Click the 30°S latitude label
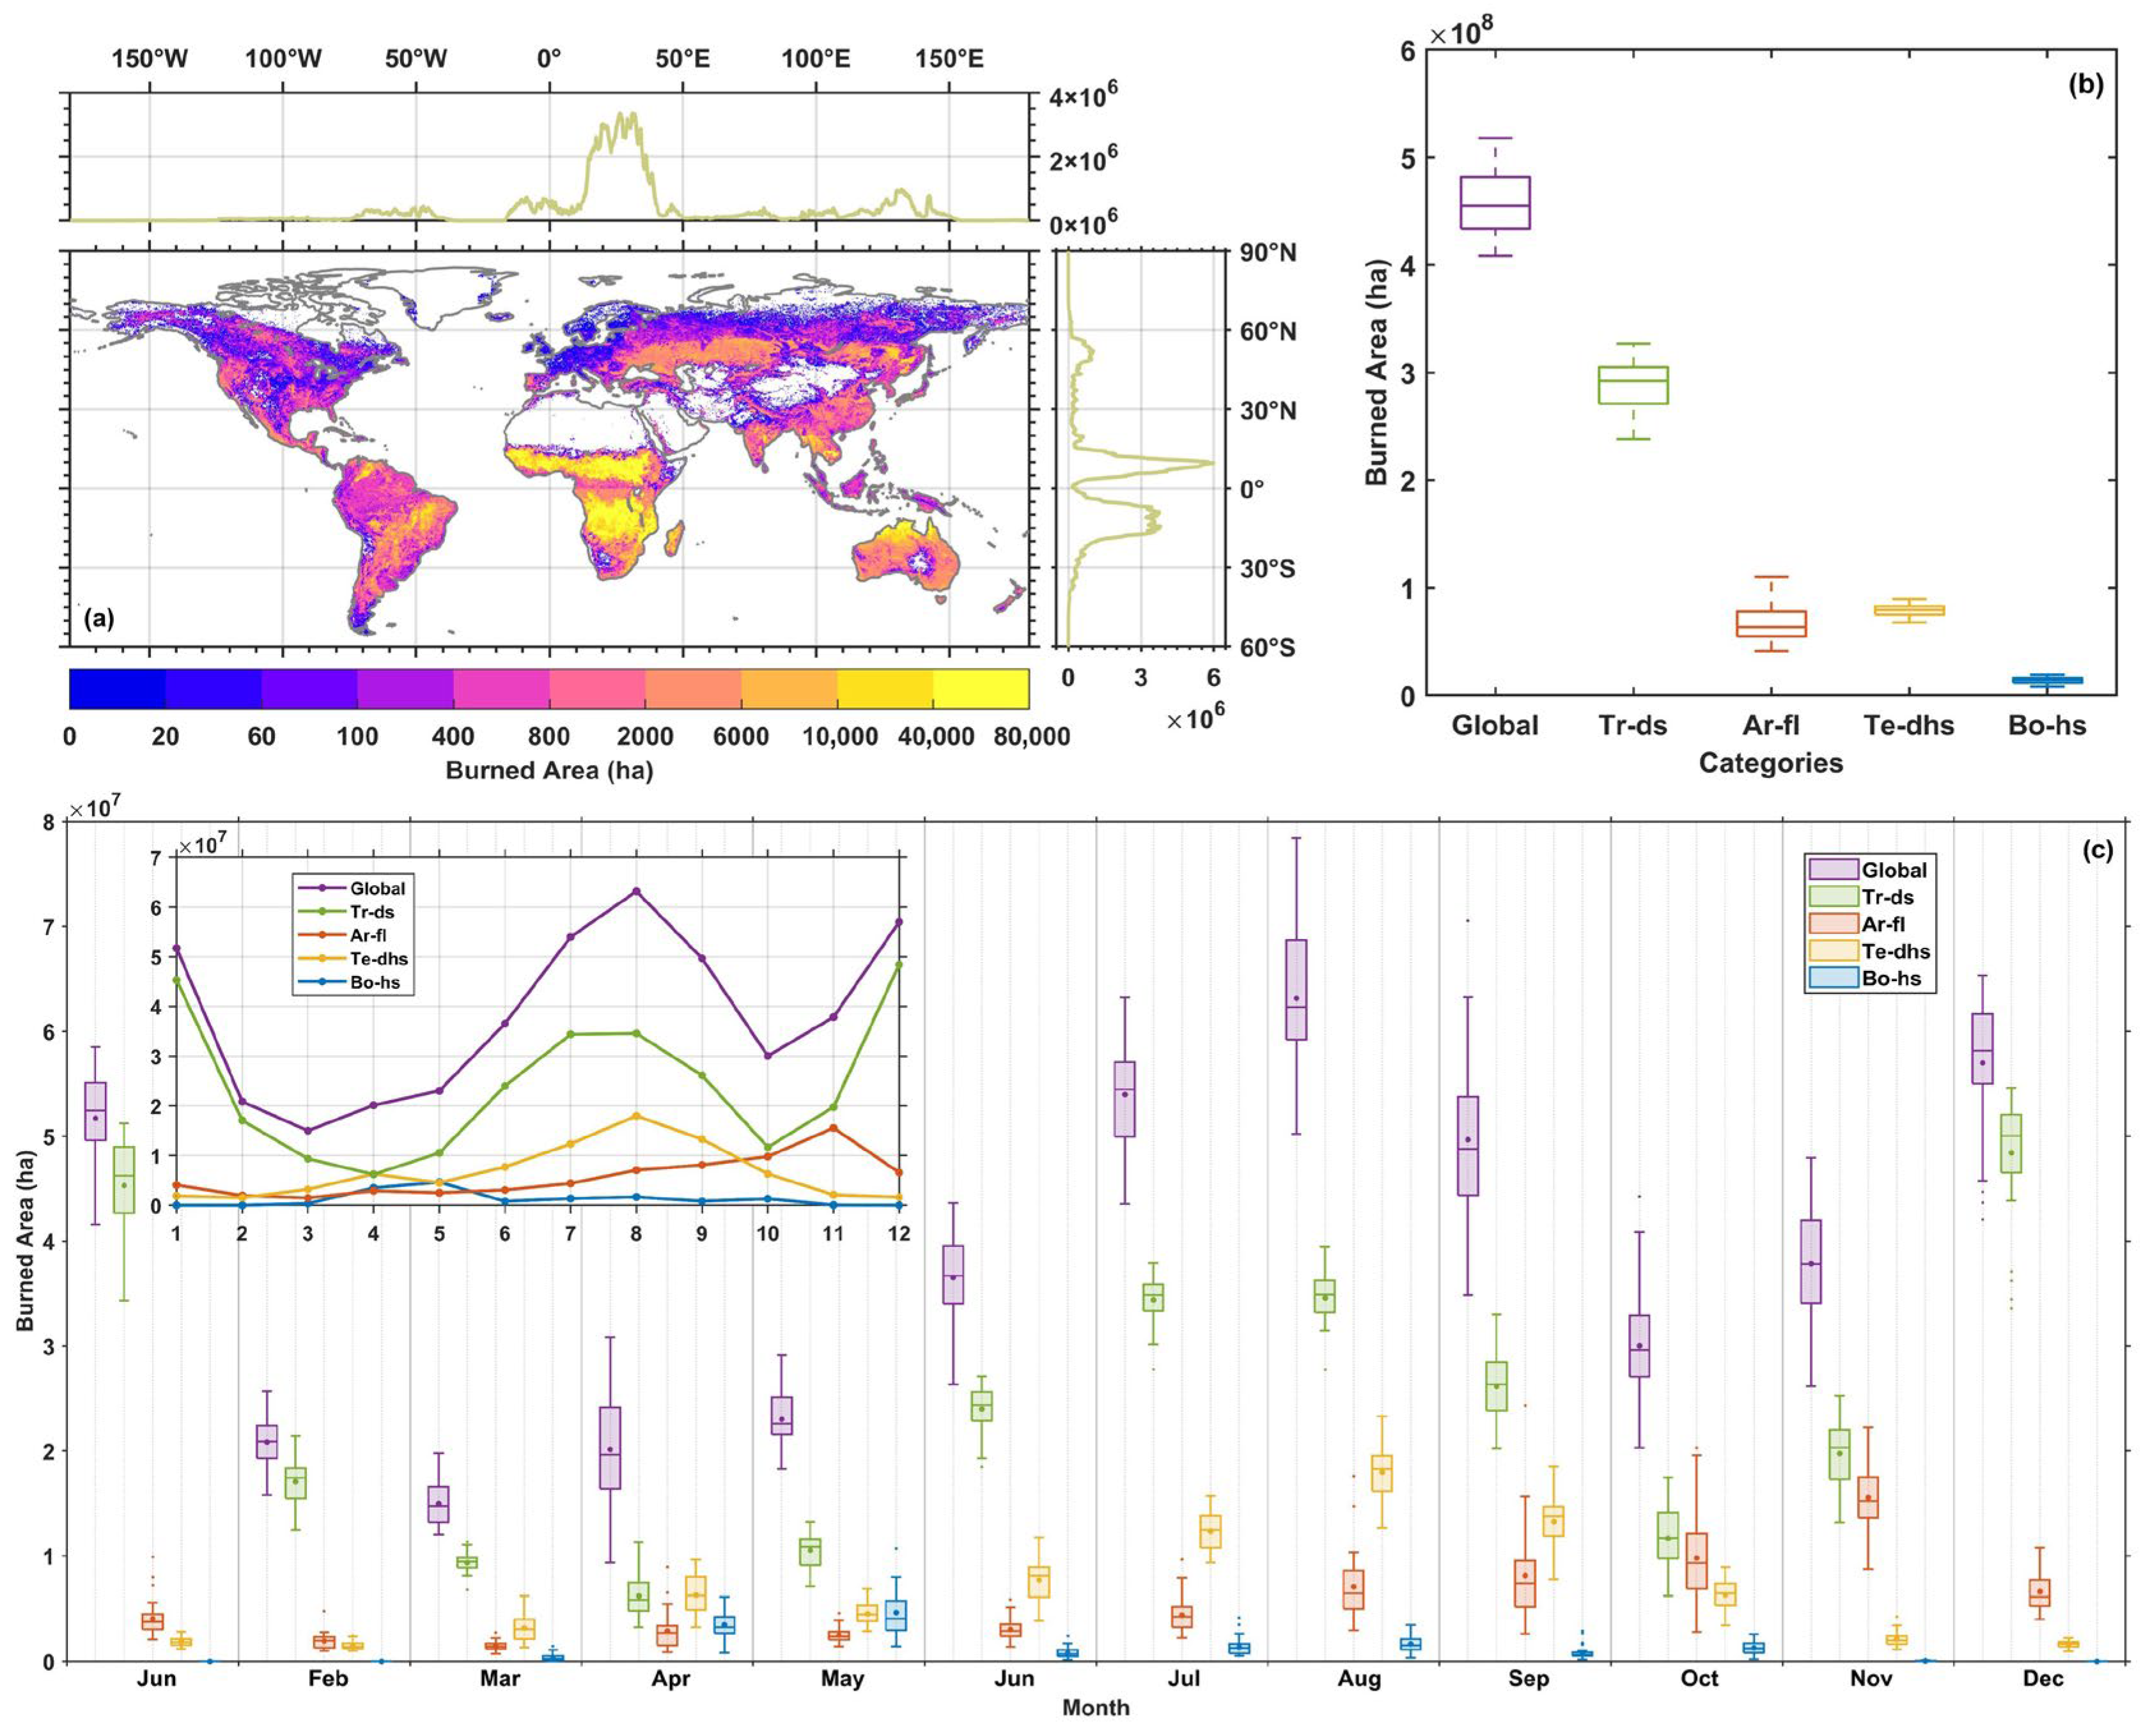The width and height of the screenshot is (2148, 1736). point(1267,568)
